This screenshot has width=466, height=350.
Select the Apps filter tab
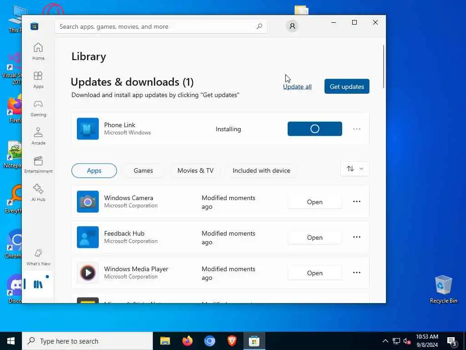point(94,170)
